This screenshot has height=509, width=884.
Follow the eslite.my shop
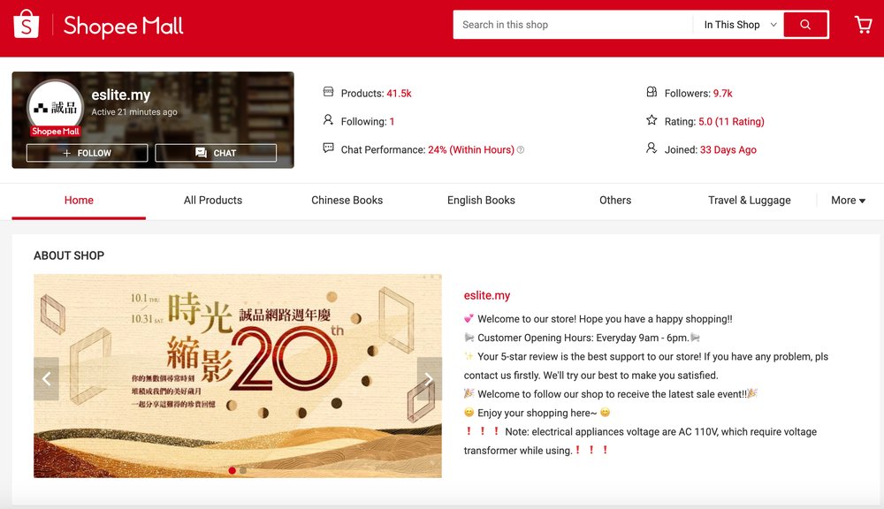point(87,153)
